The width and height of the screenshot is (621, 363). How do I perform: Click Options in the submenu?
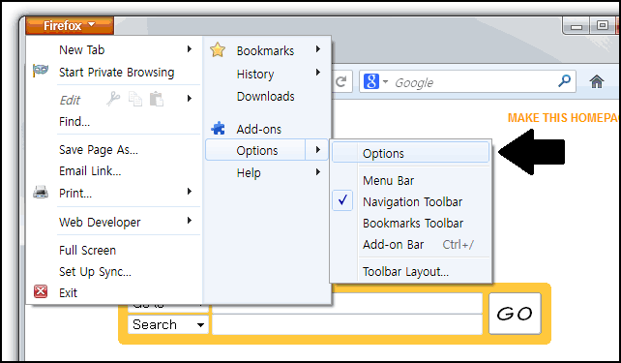pos(411,153)
